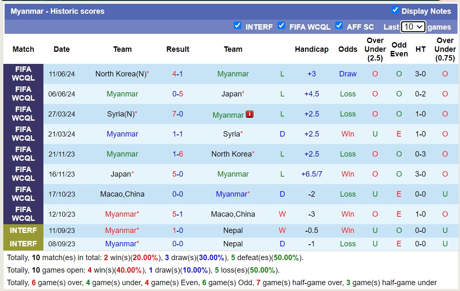The width and height of the screenshot is (460, 291).
Task: Click the INTERF label for 08/09/23 match
Action: coord(23,244)
